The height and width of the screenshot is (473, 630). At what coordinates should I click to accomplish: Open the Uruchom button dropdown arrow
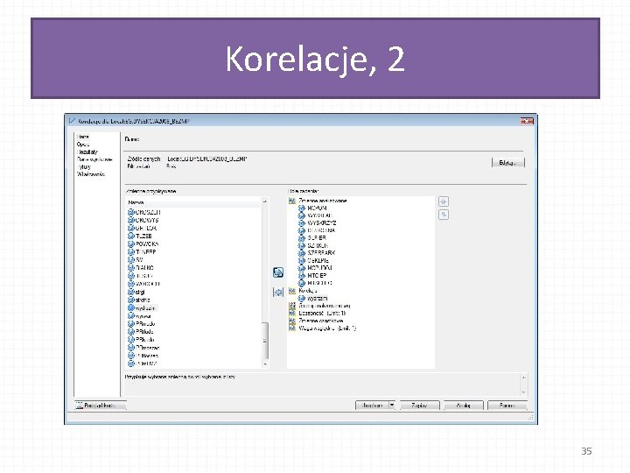[x=392, y=406]
